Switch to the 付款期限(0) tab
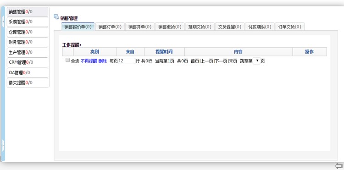The width and height of the screenshot is (344, 170). (x=260, y=27)
